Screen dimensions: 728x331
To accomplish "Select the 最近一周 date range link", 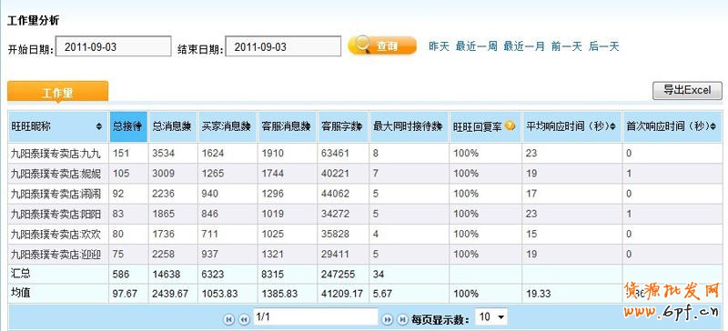I will click(476, 46).
